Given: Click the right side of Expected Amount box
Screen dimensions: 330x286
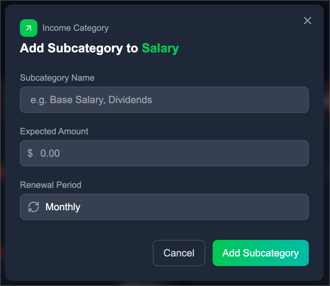Looking at the screenshot, I should click(295, 153).
